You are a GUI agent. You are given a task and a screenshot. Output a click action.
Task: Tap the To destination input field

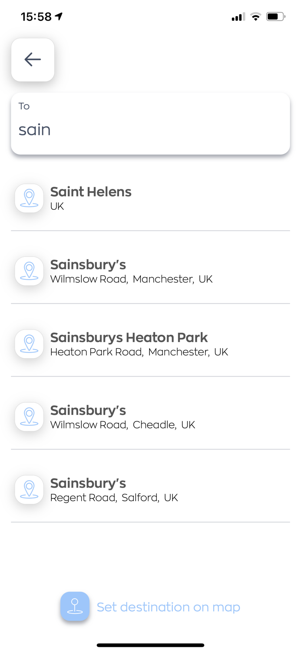(150, 123)
